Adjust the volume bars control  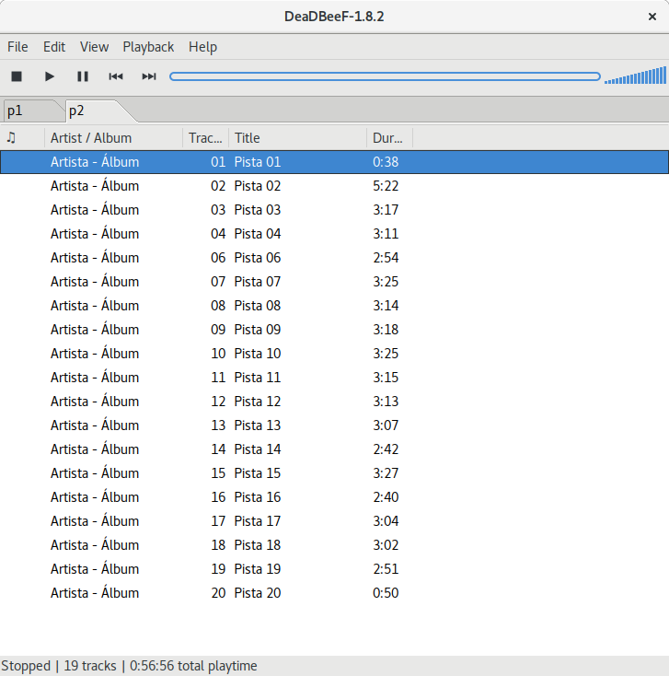coord(635,76)
